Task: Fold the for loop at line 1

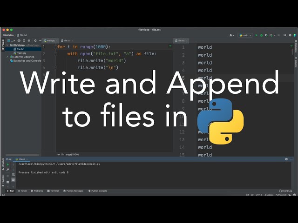Action: click(x=55, y=47)
